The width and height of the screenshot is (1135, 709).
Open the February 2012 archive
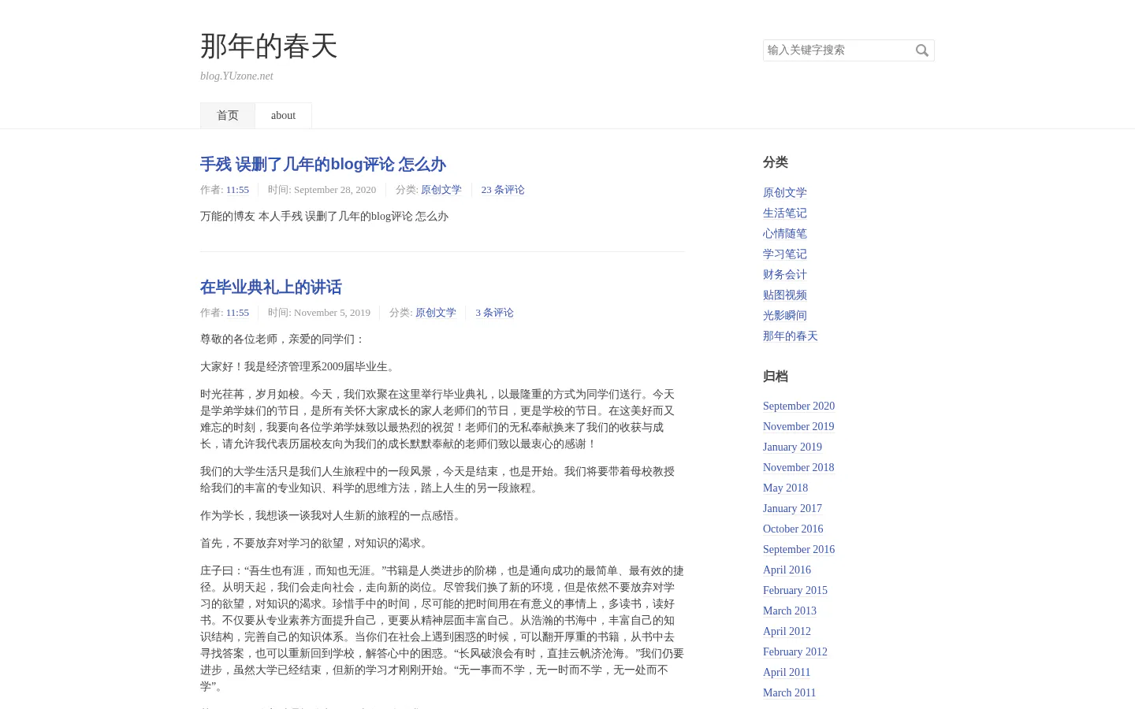[x=795, y=652]
